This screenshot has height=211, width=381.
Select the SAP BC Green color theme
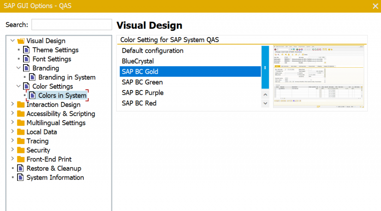[x=142, y=82]
